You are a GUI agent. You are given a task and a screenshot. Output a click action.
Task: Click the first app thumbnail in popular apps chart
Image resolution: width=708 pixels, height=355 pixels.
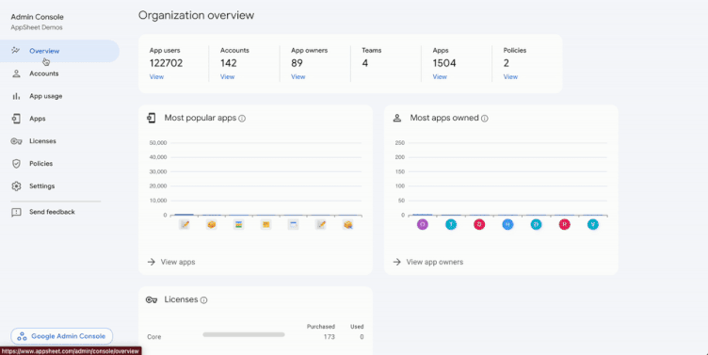coord(185,224)
